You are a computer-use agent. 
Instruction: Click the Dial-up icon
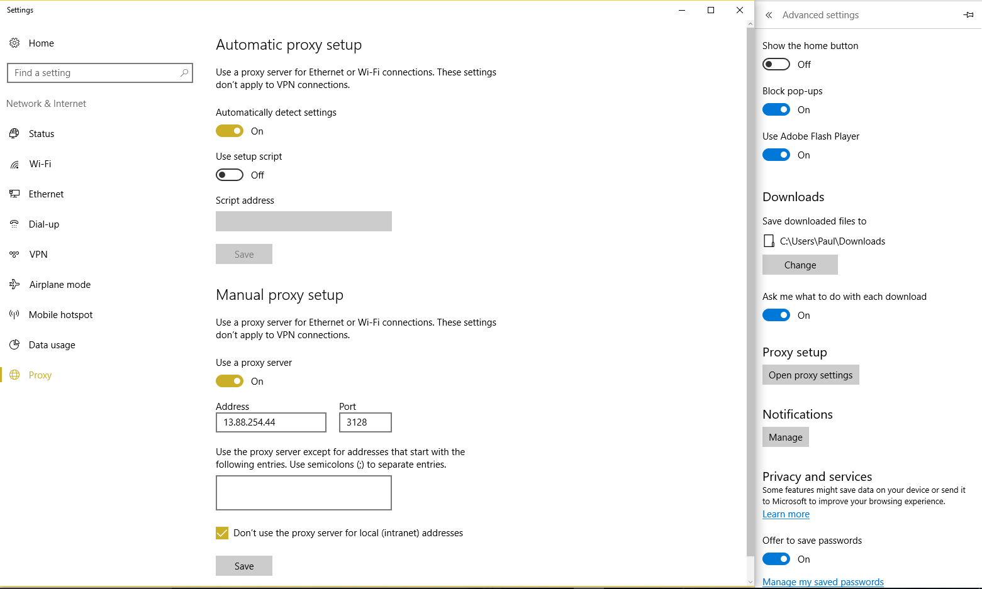click(x=14, y=224)
